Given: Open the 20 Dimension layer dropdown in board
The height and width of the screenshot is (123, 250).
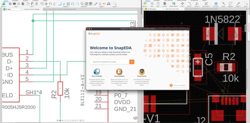Looking at the screenshot, I should (154, 9).
